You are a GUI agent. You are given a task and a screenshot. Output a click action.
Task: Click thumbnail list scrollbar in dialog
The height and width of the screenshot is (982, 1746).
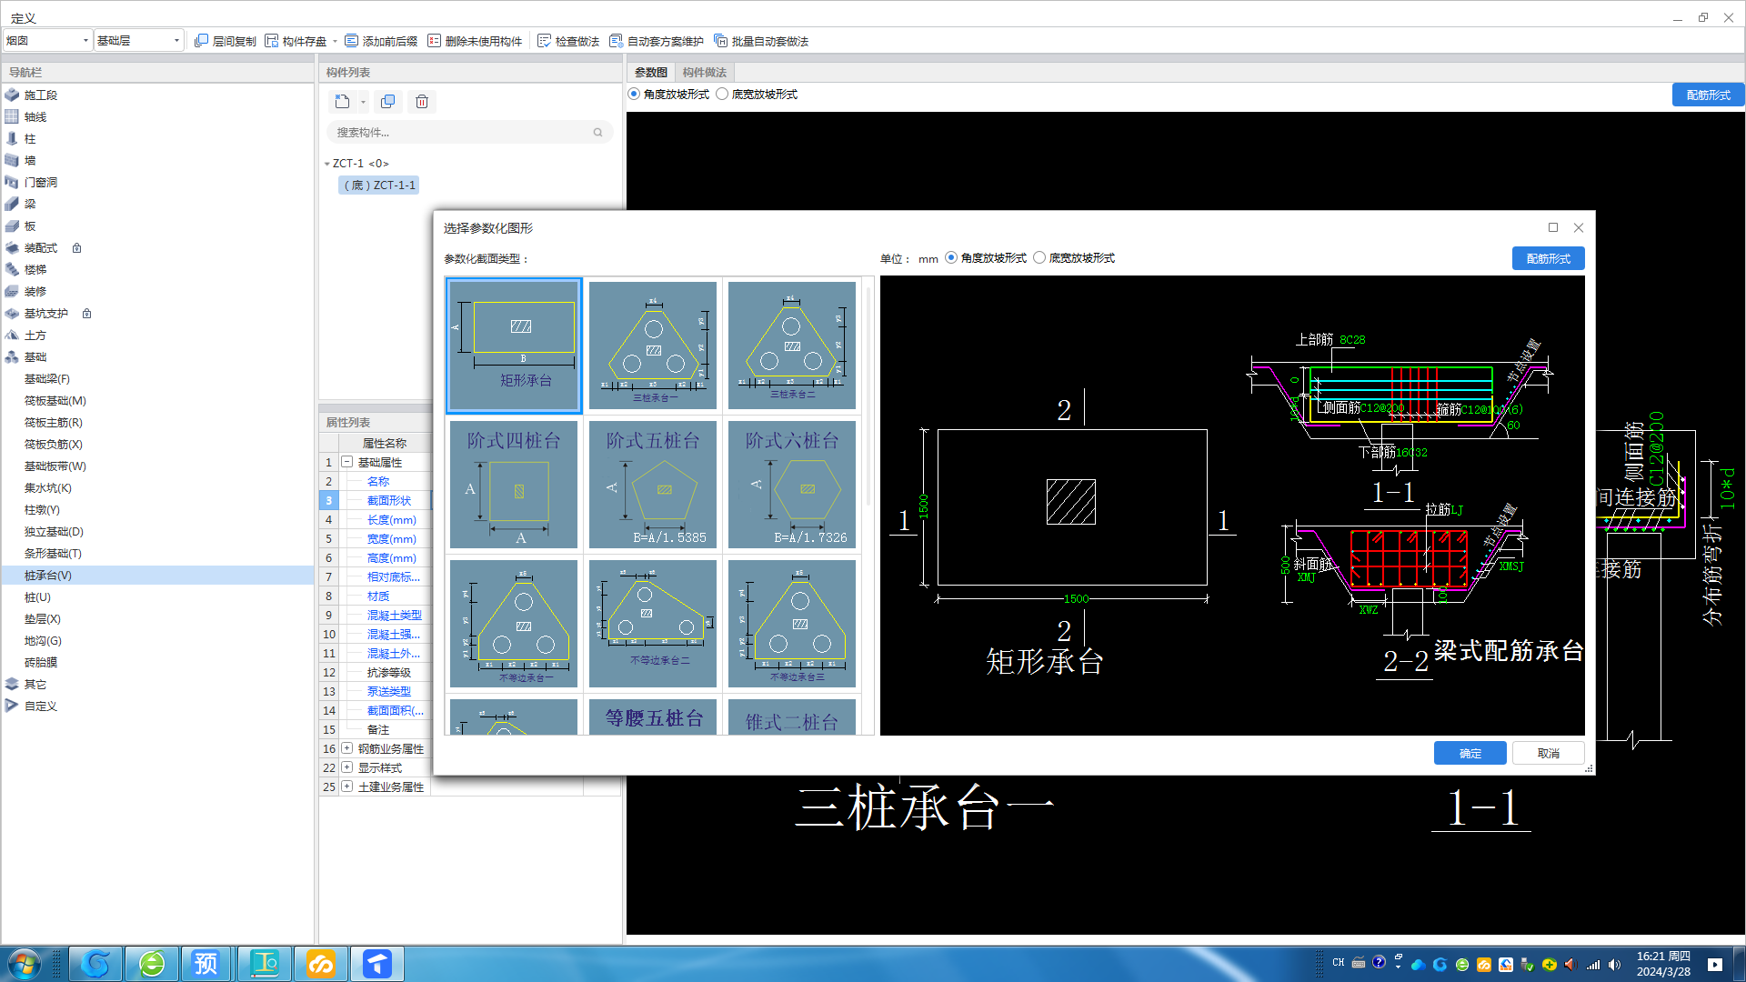pos(868,396)
